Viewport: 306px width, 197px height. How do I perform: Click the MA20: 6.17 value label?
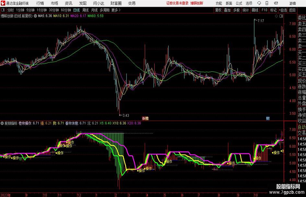tap(78, 16)
